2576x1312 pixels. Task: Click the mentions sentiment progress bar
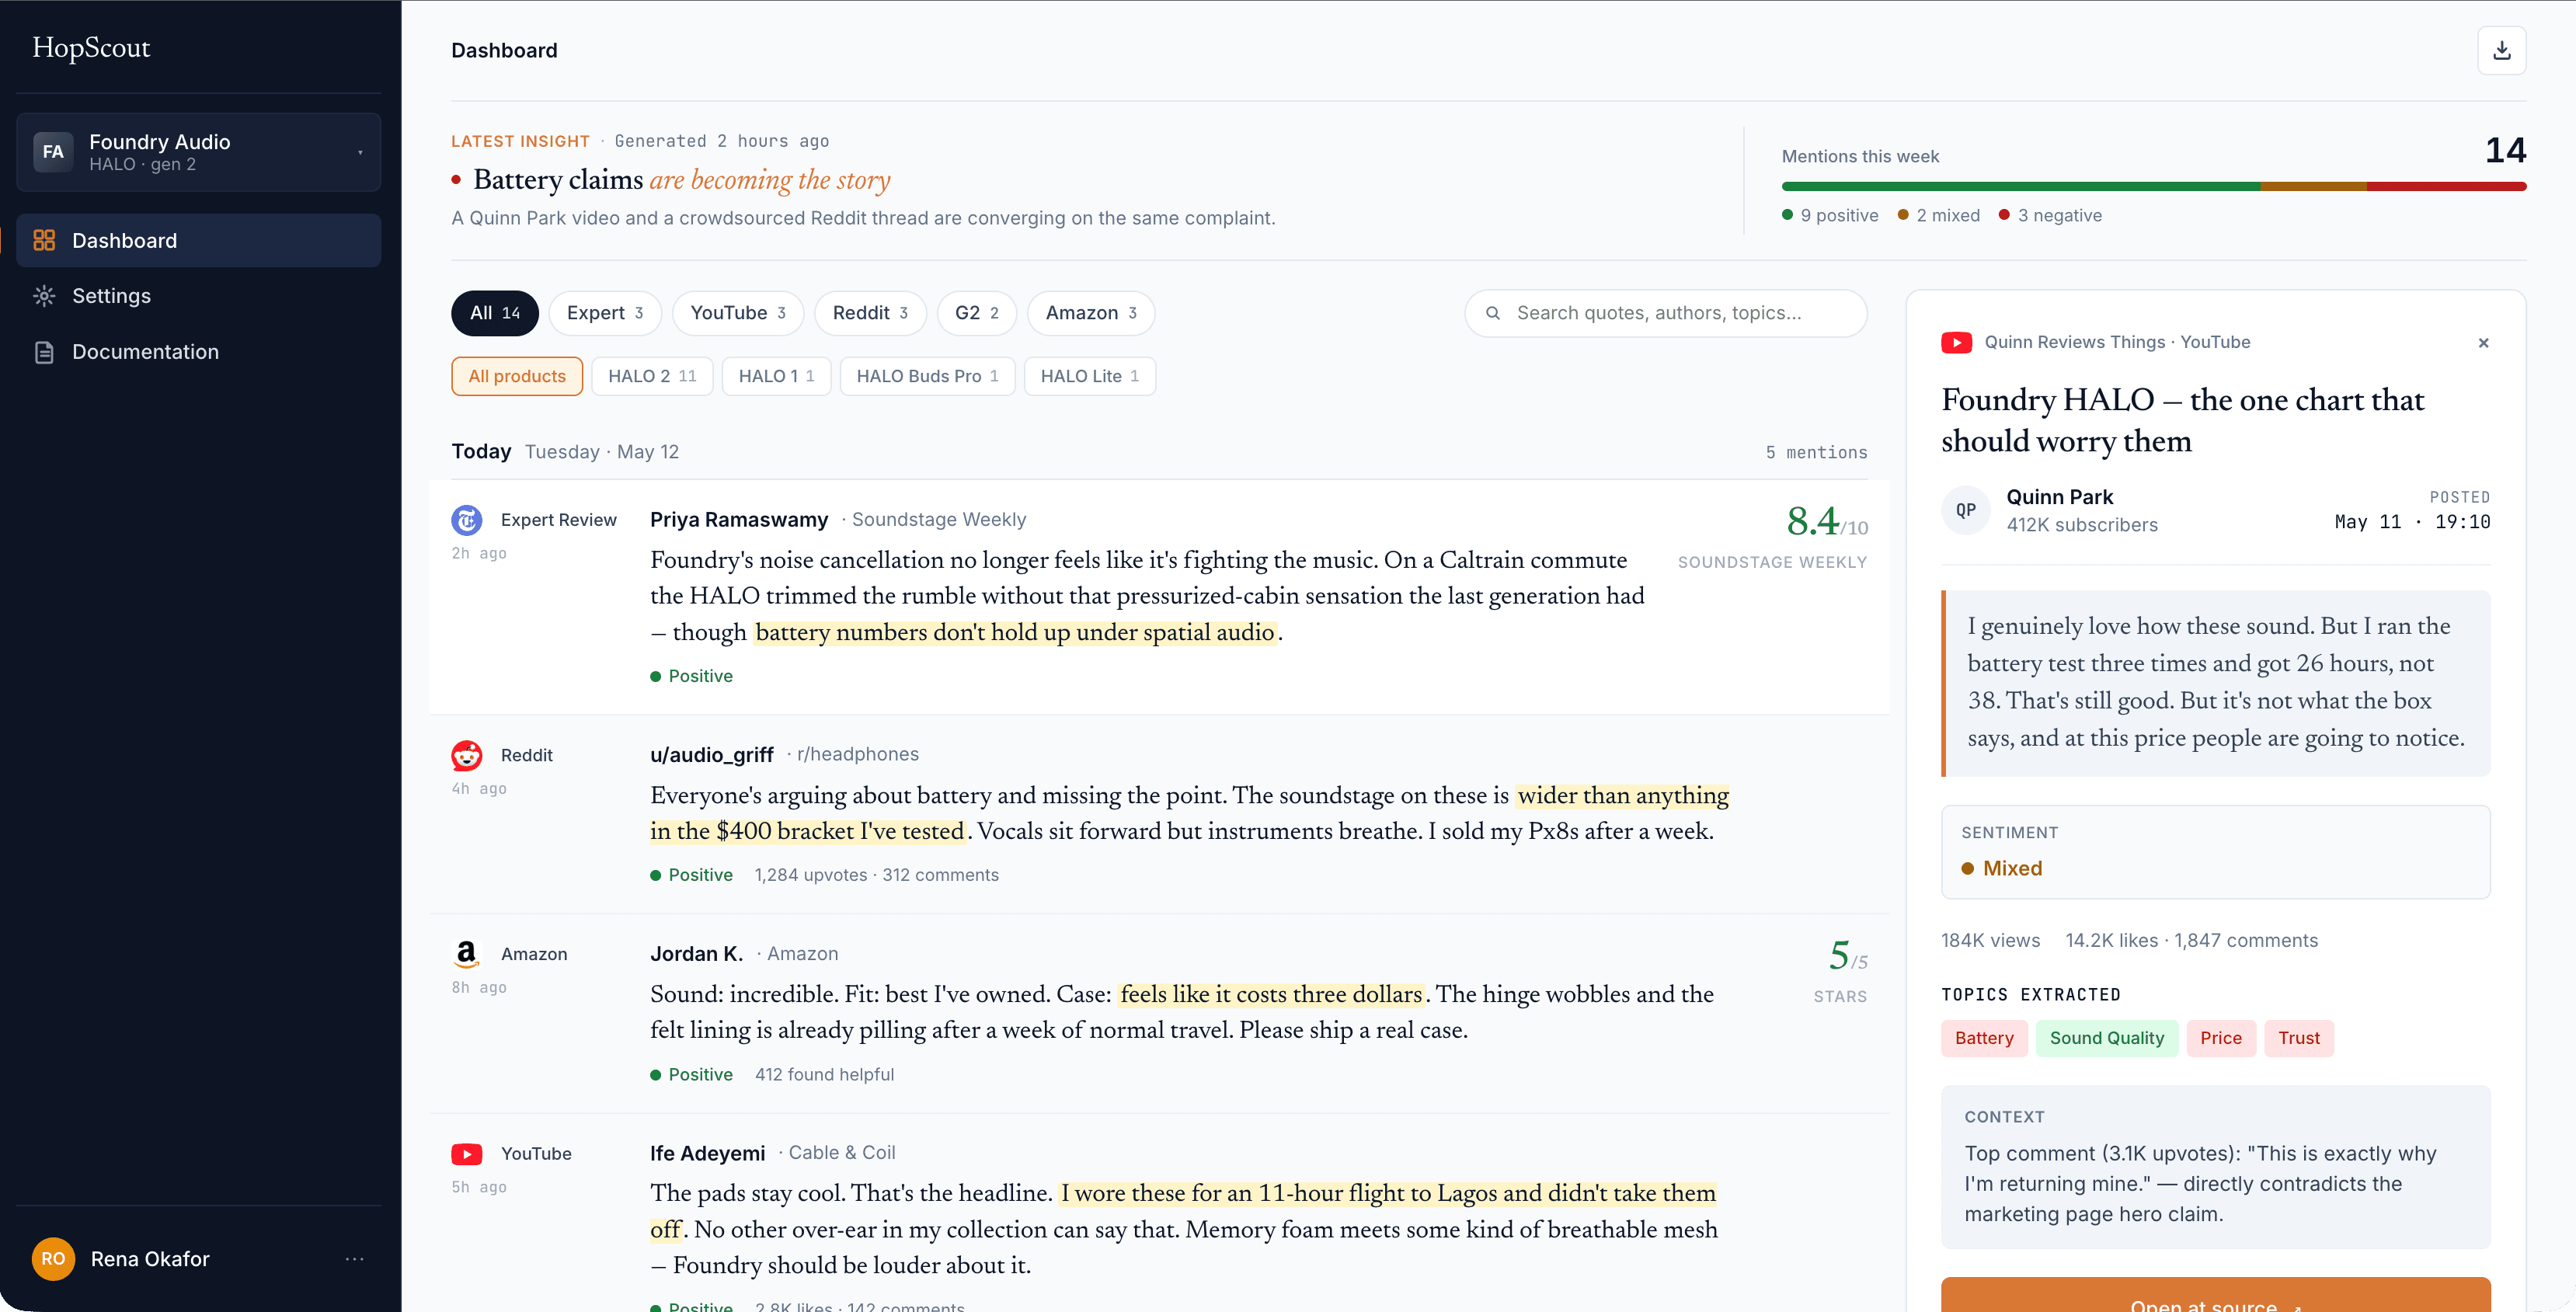(2153, 186)
